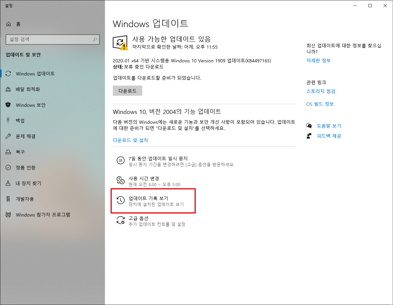Click the 도움말 보기 chat icon

(309, 126)
